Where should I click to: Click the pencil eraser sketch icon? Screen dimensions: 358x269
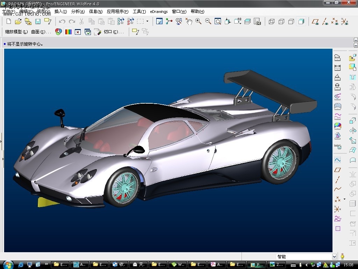point(98,32)
